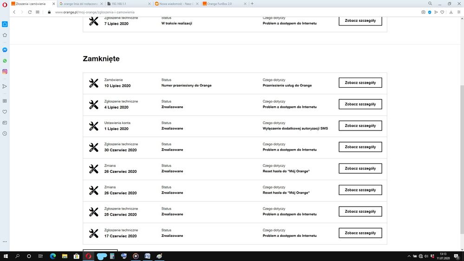Open the sidebar history clock icon

[x=5, y=133]
